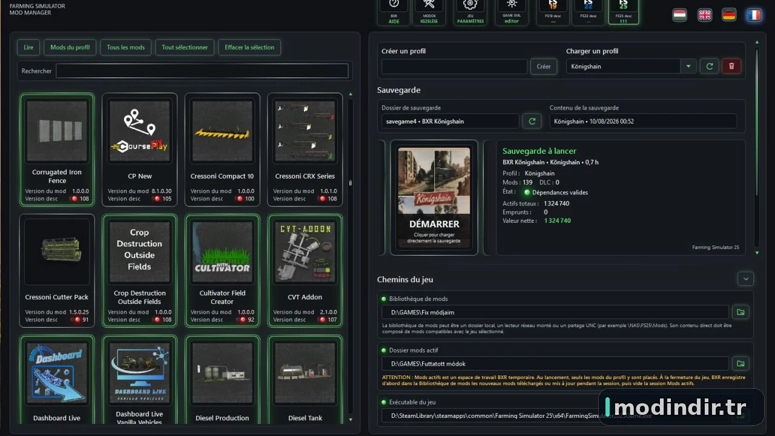Select the CVT Addon mod card
Image resolution: width=775 pixels, height=436 pixels.
click(x=305, y=271)
